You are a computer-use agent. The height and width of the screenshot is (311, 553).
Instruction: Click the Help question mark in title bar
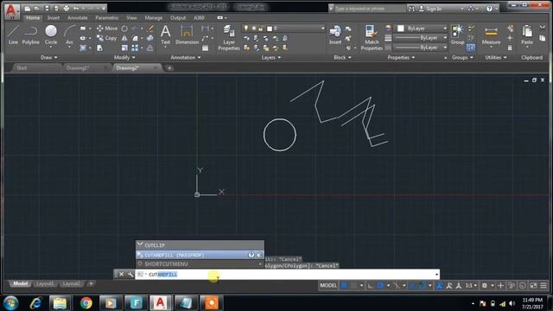click(489, 9)
